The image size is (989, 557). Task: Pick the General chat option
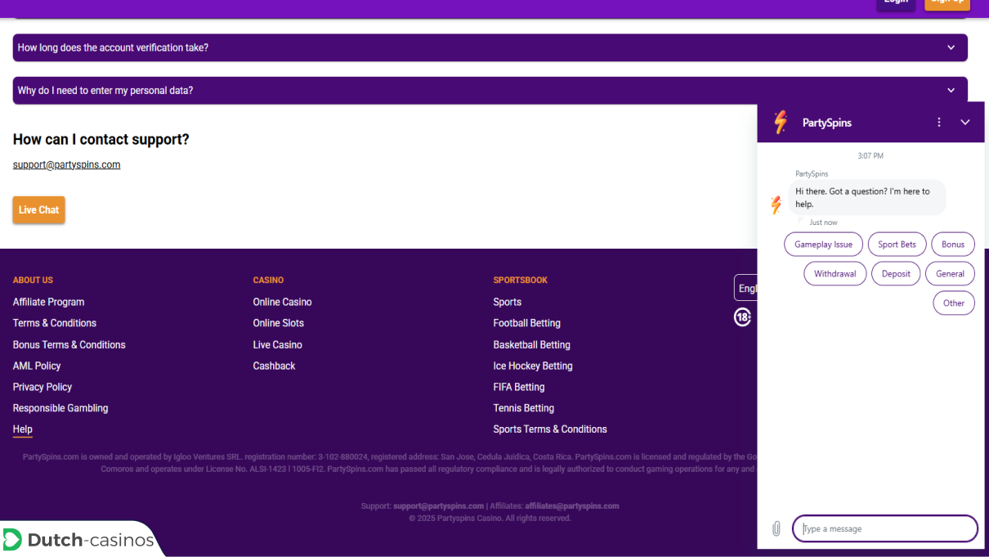(951, 274)
